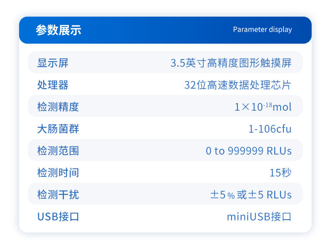Click the 'Parameter display' header text

pos(262,30)
